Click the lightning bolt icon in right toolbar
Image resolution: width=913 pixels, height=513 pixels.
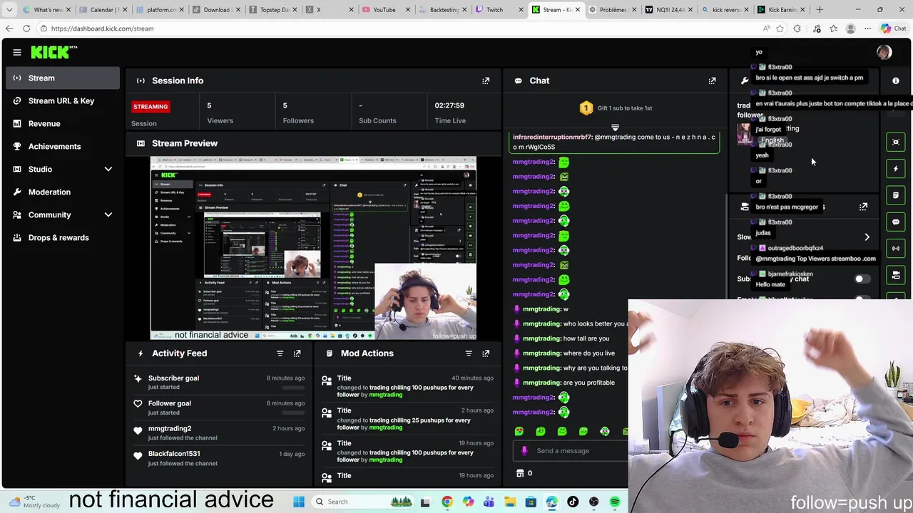[896, 169]
